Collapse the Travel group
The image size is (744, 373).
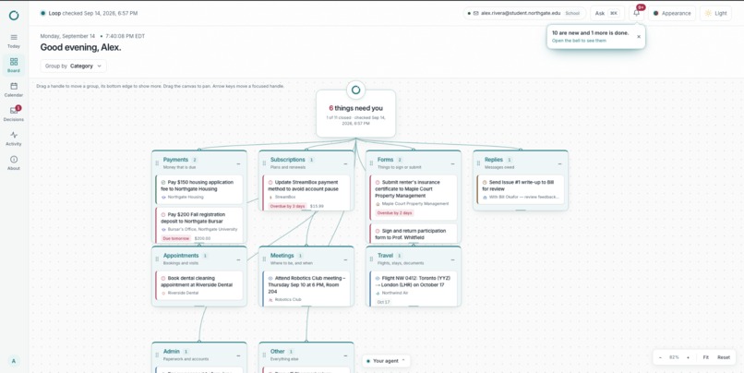click(x=452, y=259)
